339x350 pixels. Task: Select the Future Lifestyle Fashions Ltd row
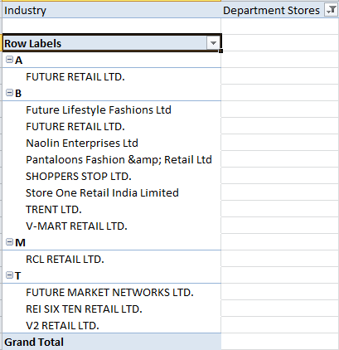112,109
